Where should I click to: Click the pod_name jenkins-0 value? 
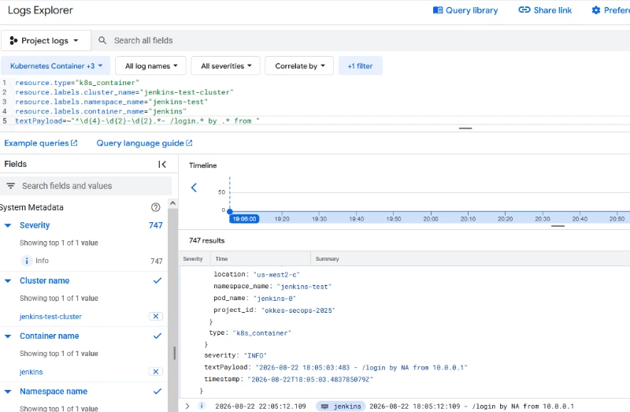[x=275, y=299]
